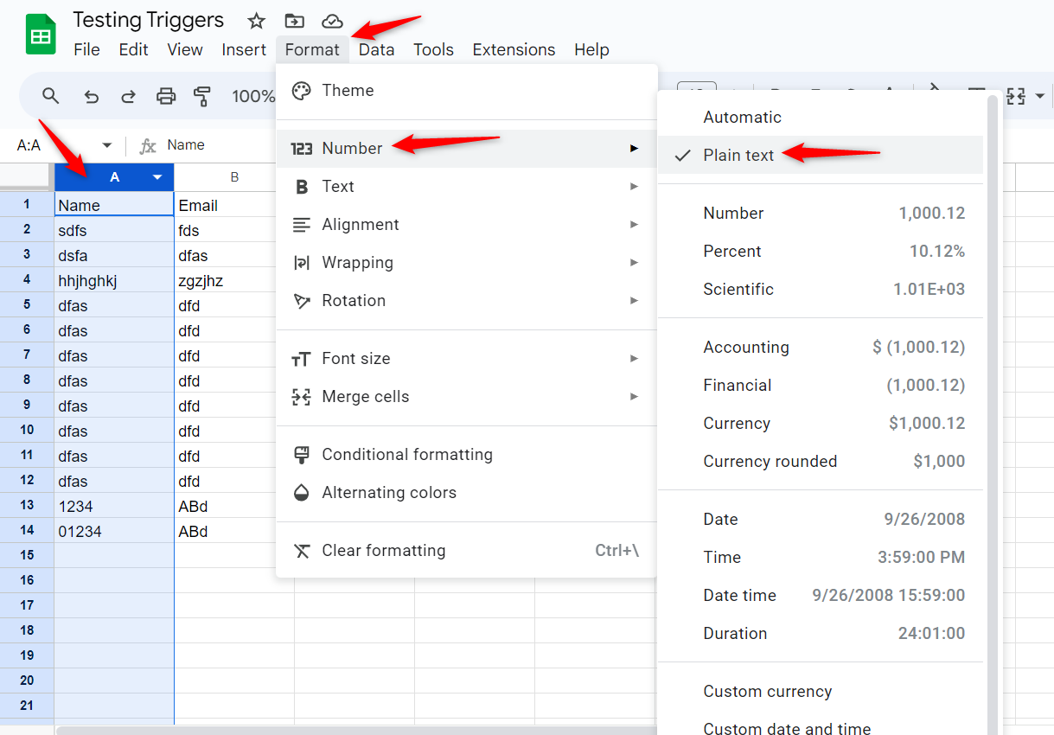Open the Help menu

[x=591, y=49]
